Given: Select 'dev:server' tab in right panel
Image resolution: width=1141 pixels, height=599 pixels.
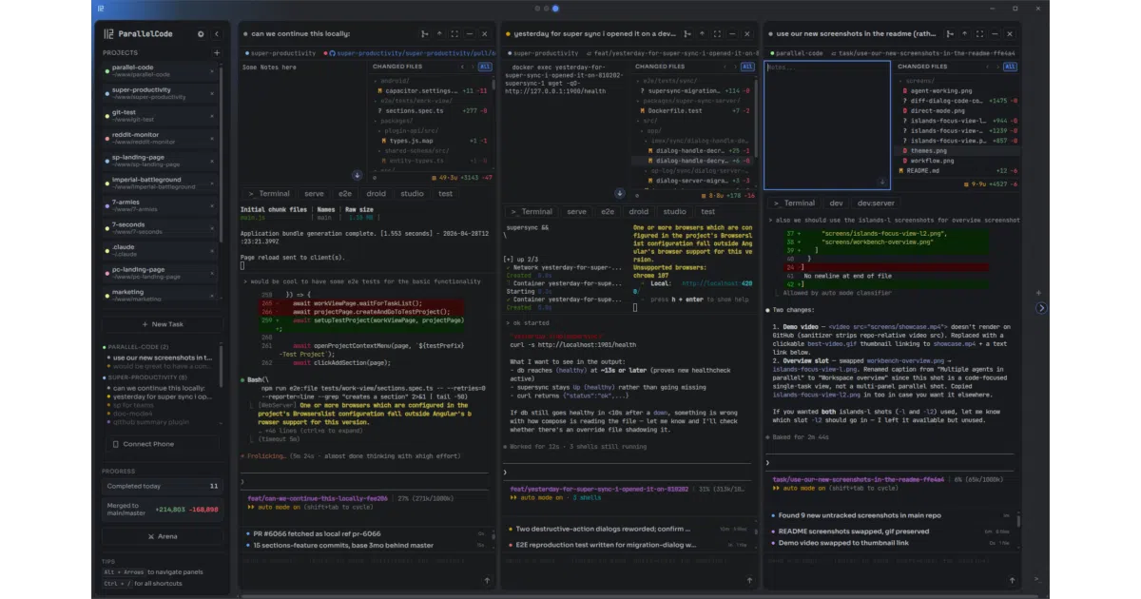Looking at the screenshot, I should [x=876, y=203].
